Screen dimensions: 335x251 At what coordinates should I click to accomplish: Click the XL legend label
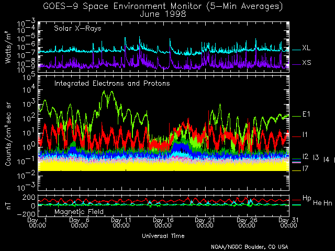(x=306, y=48)
